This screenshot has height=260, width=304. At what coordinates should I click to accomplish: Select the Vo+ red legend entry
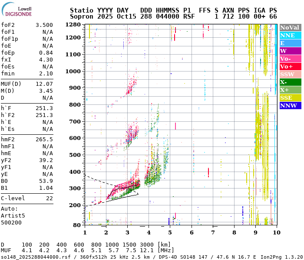[290, 66]
